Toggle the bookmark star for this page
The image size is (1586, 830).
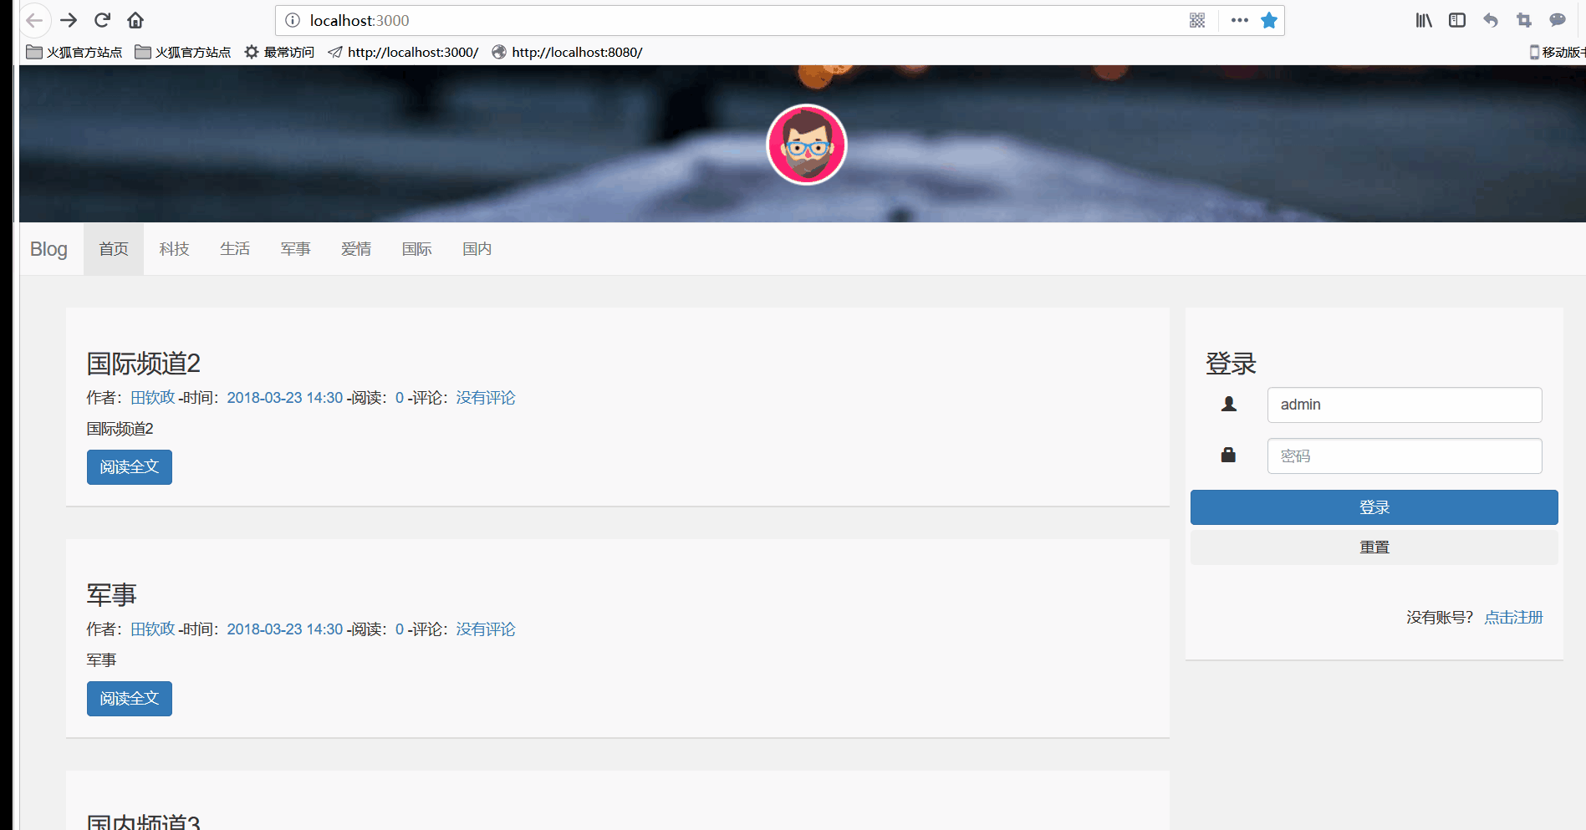coord(1269,20)
